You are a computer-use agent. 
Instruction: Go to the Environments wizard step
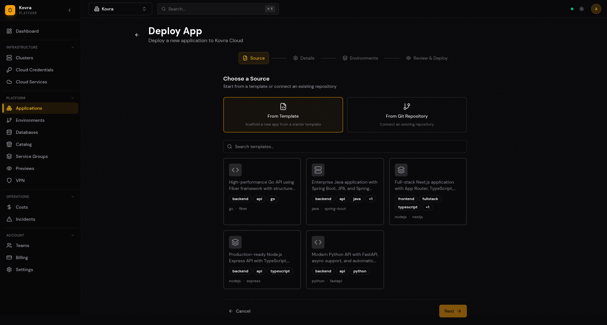coord(360,58)
